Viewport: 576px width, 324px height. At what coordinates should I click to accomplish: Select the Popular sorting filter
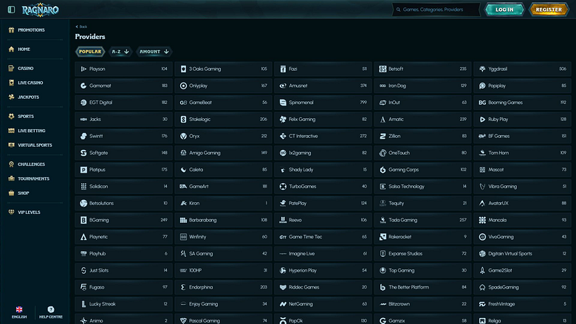coord(90,52)
